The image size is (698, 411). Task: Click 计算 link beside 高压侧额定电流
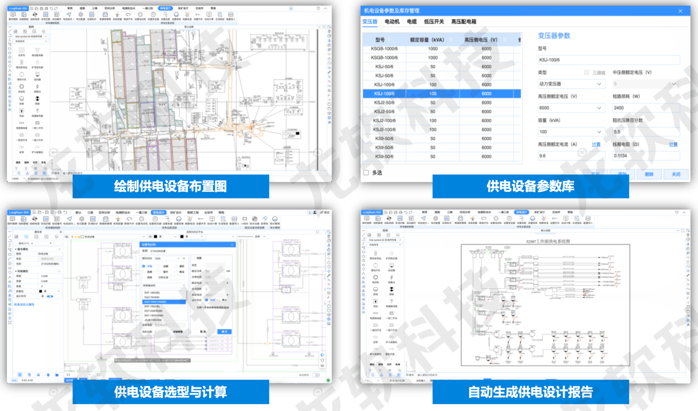pos(596,144)
